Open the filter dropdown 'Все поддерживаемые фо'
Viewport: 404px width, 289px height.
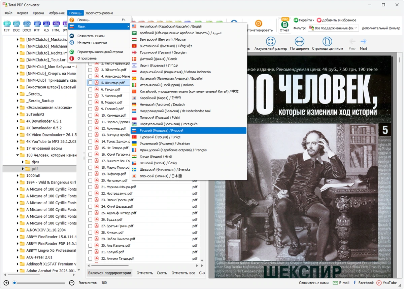click(x=333, y=29)
